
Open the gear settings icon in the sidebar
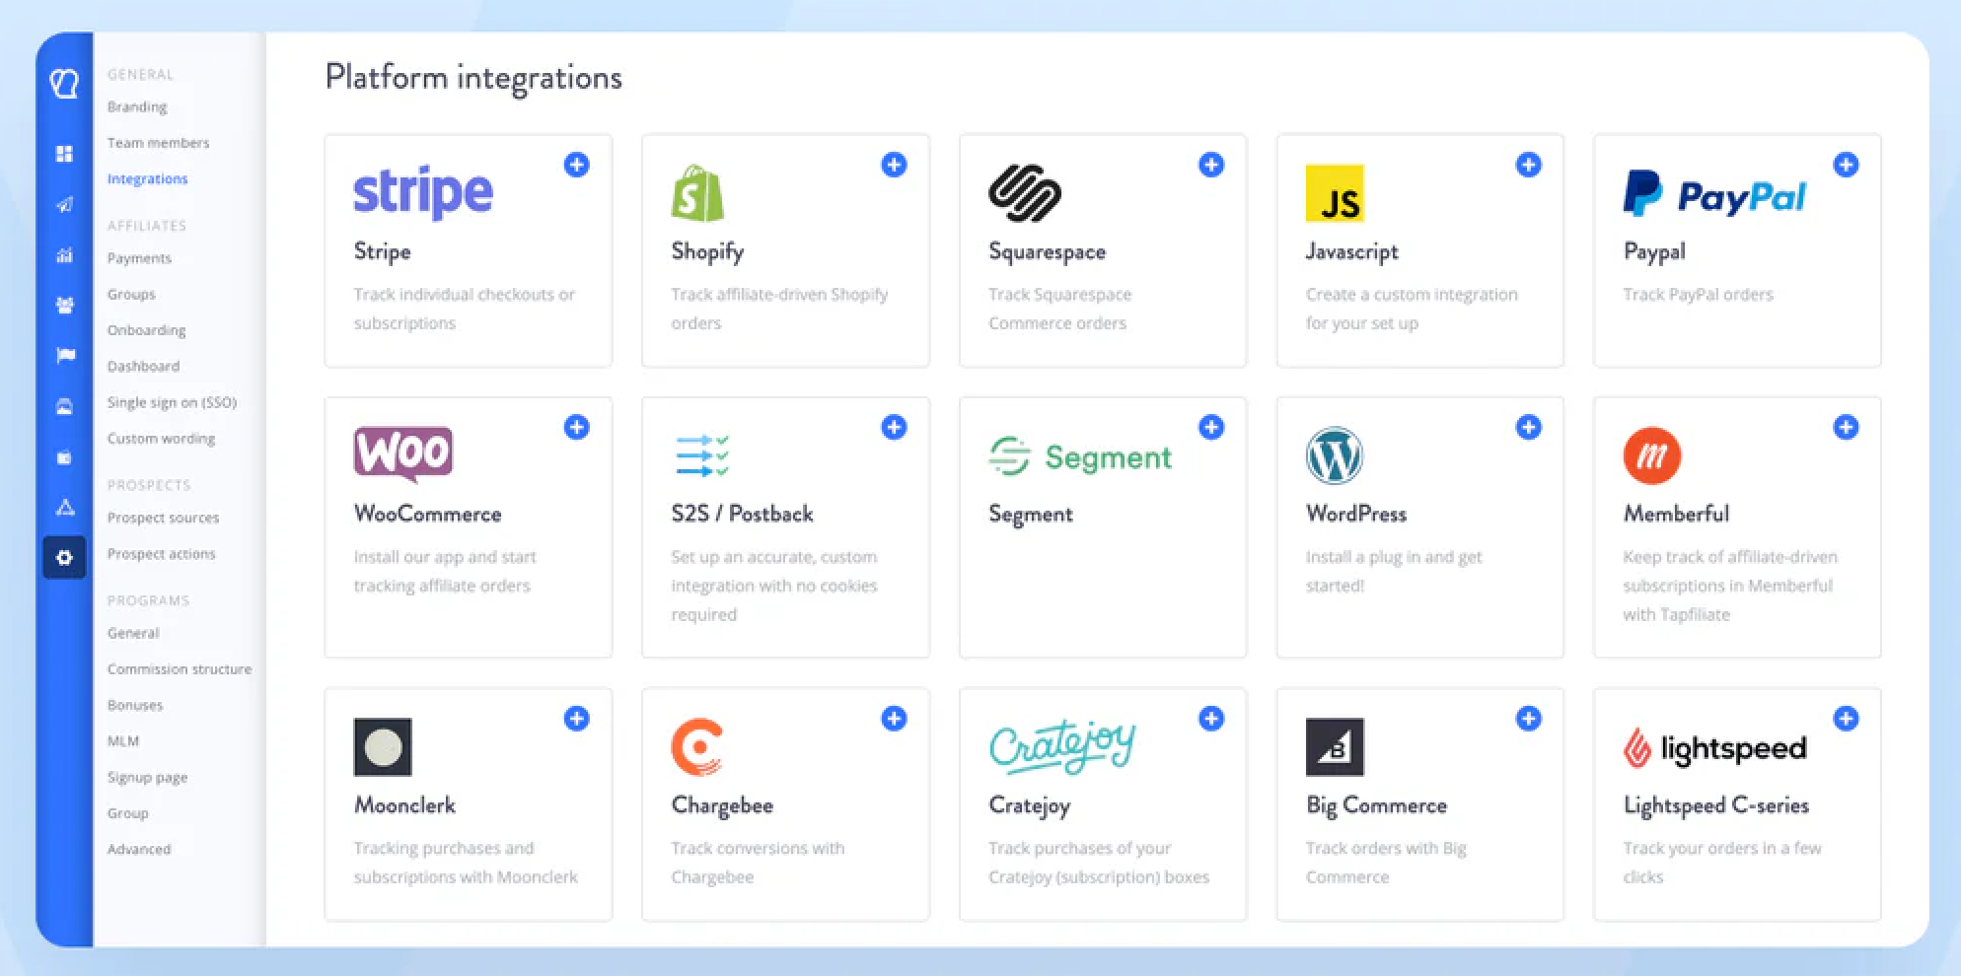tap(64, 558)
